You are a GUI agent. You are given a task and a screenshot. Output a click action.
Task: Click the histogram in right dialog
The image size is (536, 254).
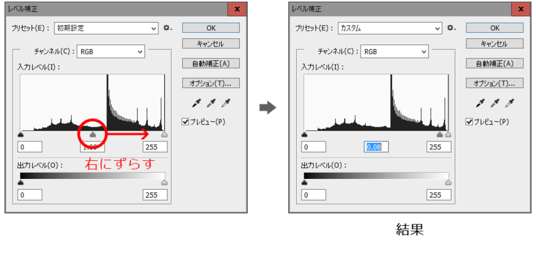[377, 103]
